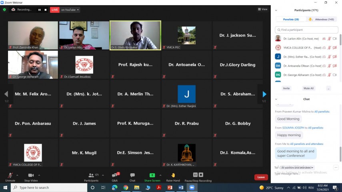This screenshot has height=192, width=342.
Task: Toggle mic for Dr. Antoanela Oltean row
Action: click(329, 66)
